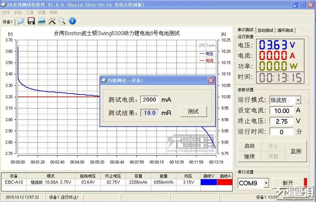Click the 继续 button
The image size is (316, 202).
[x=249, y=156]
